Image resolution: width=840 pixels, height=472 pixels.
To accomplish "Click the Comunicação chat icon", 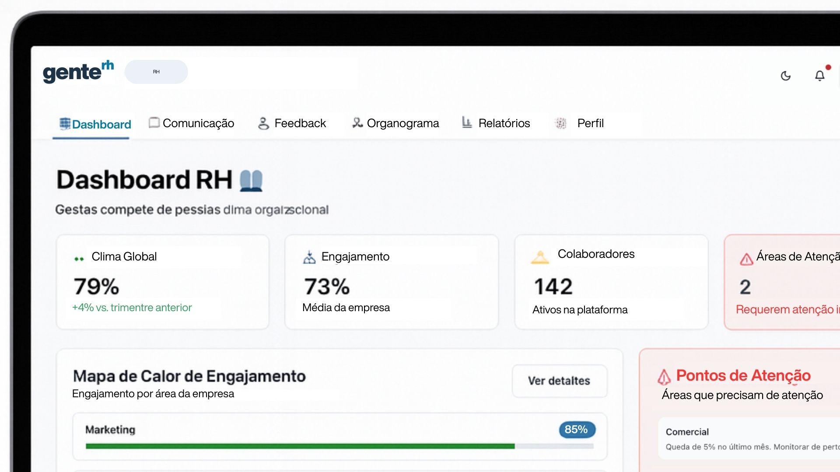I will (154, 122).
